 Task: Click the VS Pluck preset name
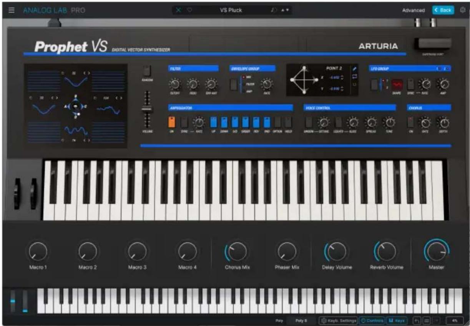coord(231,10)
